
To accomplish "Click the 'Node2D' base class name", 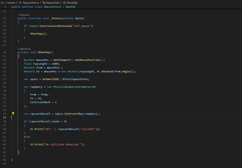I will pos(71,7).
